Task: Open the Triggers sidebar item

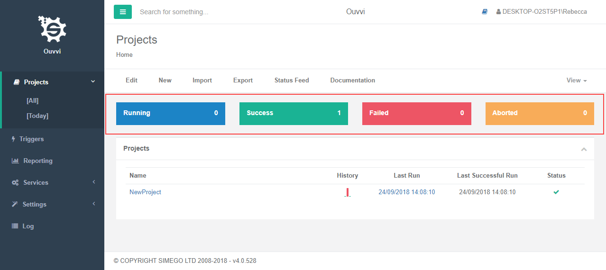Action: 52,139
